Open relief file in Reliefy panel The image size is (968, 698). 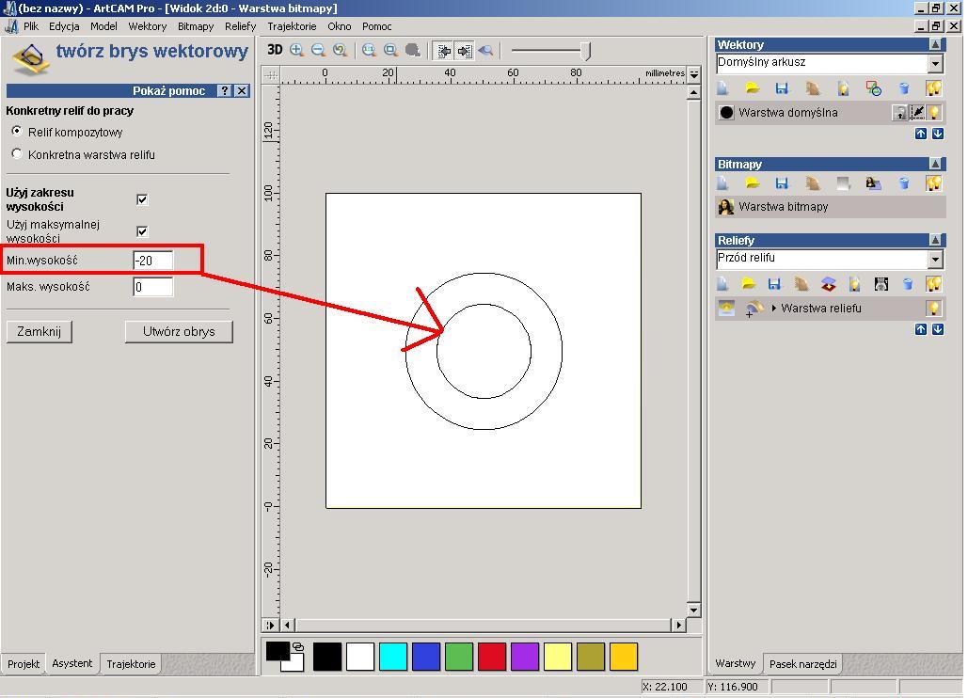coord(748,284)
